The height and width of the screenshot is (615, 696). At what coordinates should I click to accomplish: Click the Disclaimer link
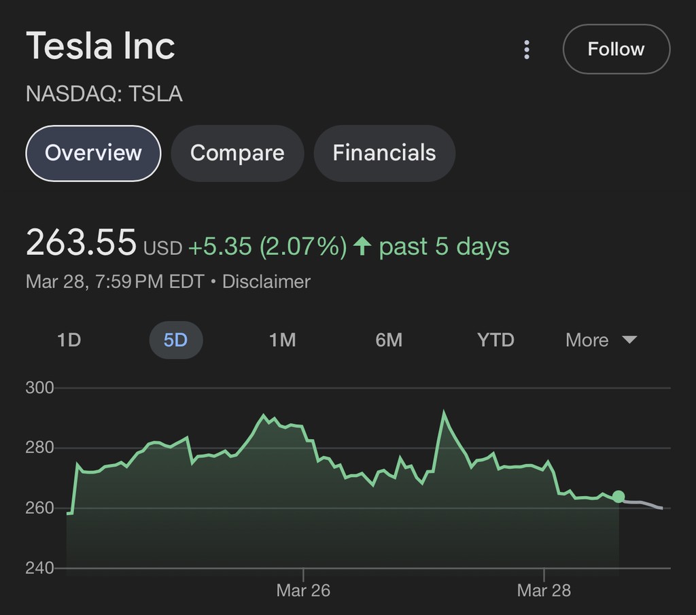(266, 281)
